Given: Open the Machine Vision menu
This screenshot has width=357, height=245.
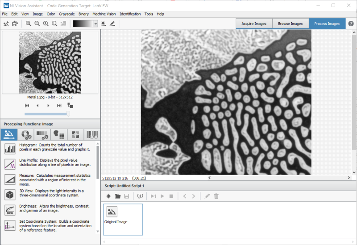Looking at the screenshot, I should click(104, 14).
